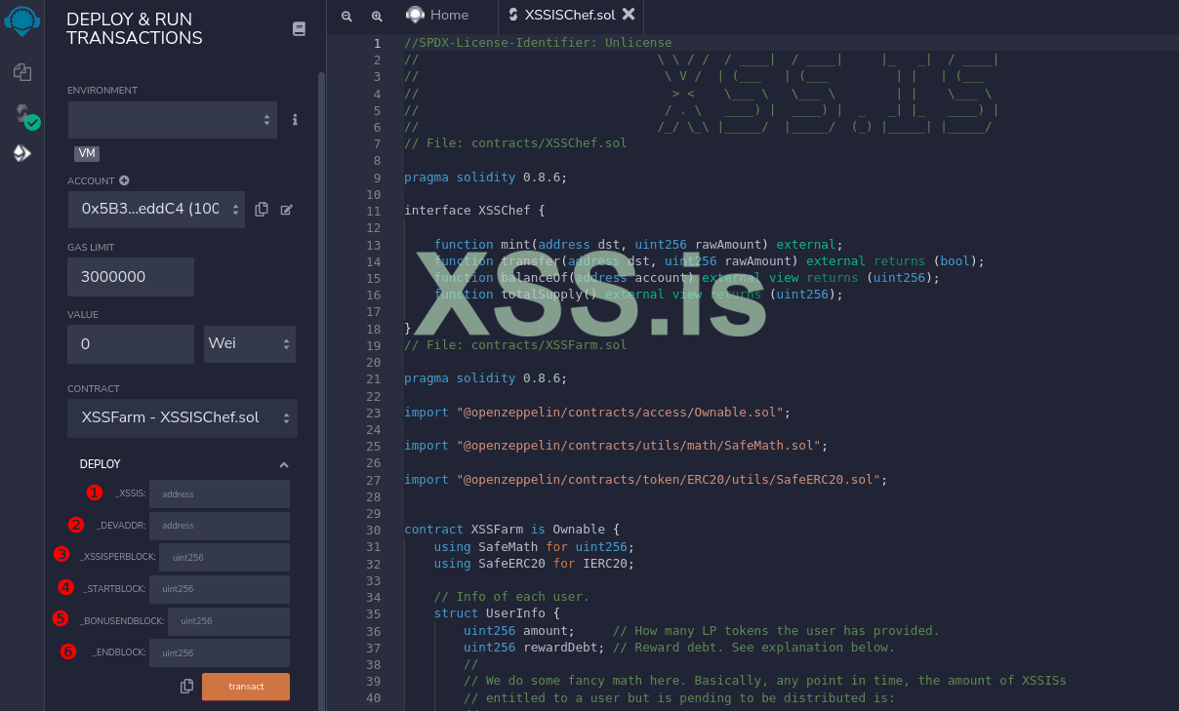
Task: Open the Account selector dropdown
Action: click(156, 209)
